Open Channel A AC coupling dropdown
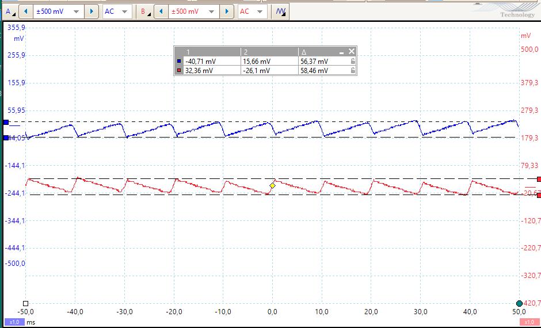 pos(117,12)
